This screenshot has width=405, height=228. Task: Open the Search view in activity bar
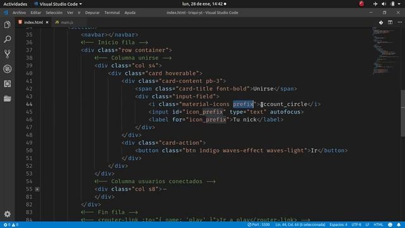(7, 39)
